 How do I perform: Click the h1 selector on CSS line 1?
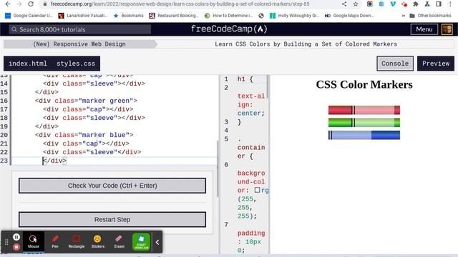pyautogui.click(x=241, y=79)
